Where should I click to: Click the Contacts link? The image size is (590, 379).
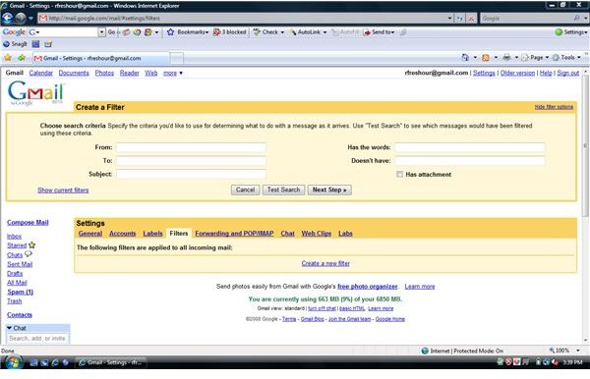(20, 315)
